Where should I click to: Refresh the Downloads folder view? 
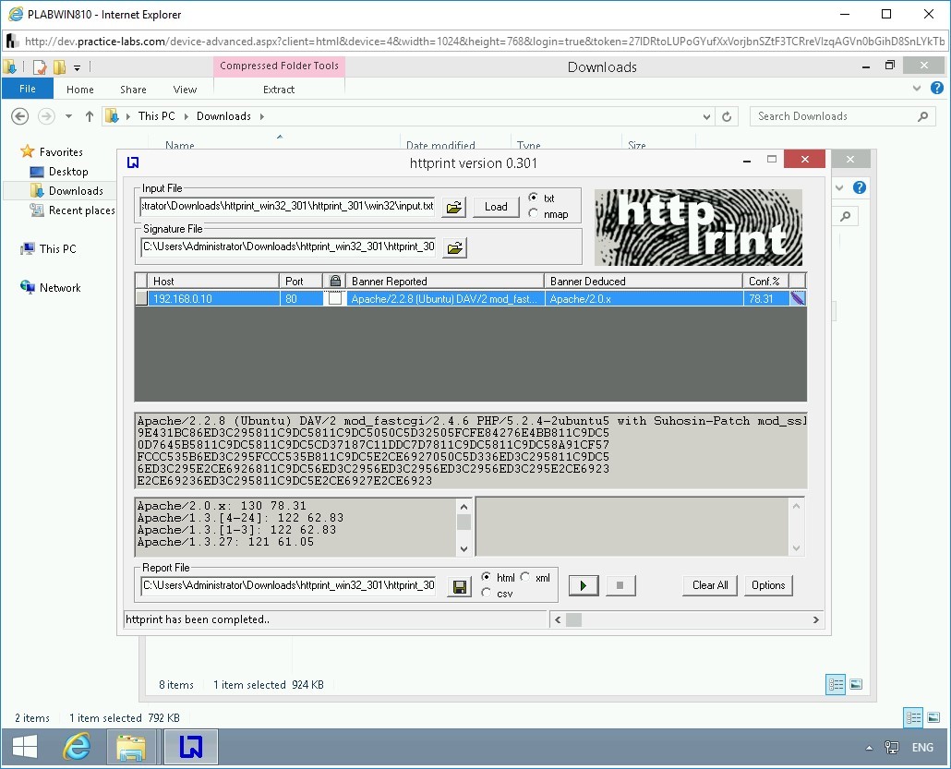click(728, 116)
